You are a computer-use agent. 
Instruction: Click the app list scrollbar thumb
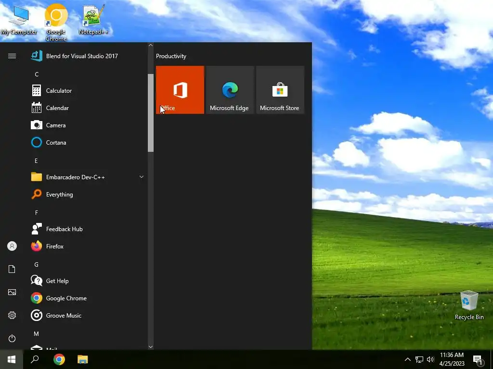(151, 113)
